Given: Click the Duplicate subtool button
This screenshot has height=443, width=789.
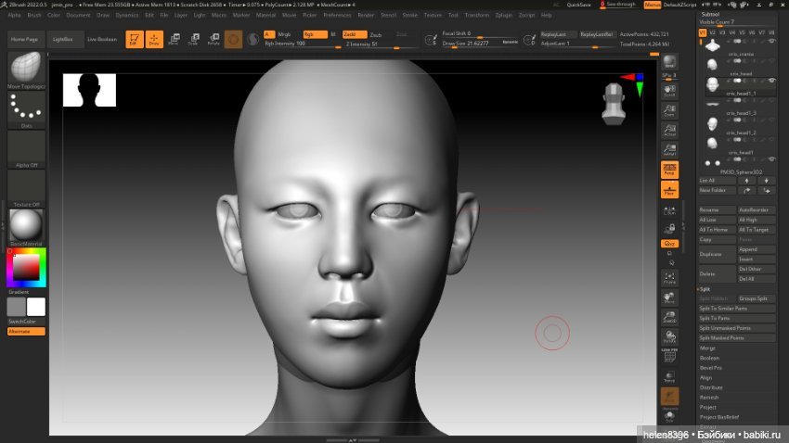Looking at the screenshot, I should pos(716,253).
